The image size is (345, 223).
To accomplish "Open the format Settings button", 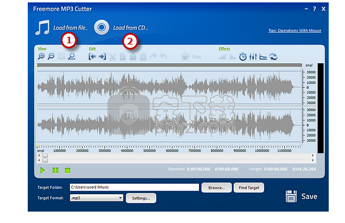I will [x=141, y=198].
